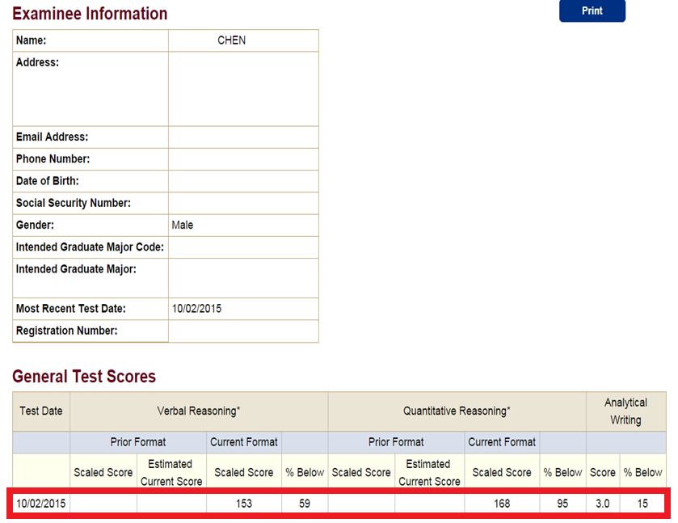Select the name value CHEN
Viewport: 678px width, 523px height.
pyautogui.click(x=231, y=40)
